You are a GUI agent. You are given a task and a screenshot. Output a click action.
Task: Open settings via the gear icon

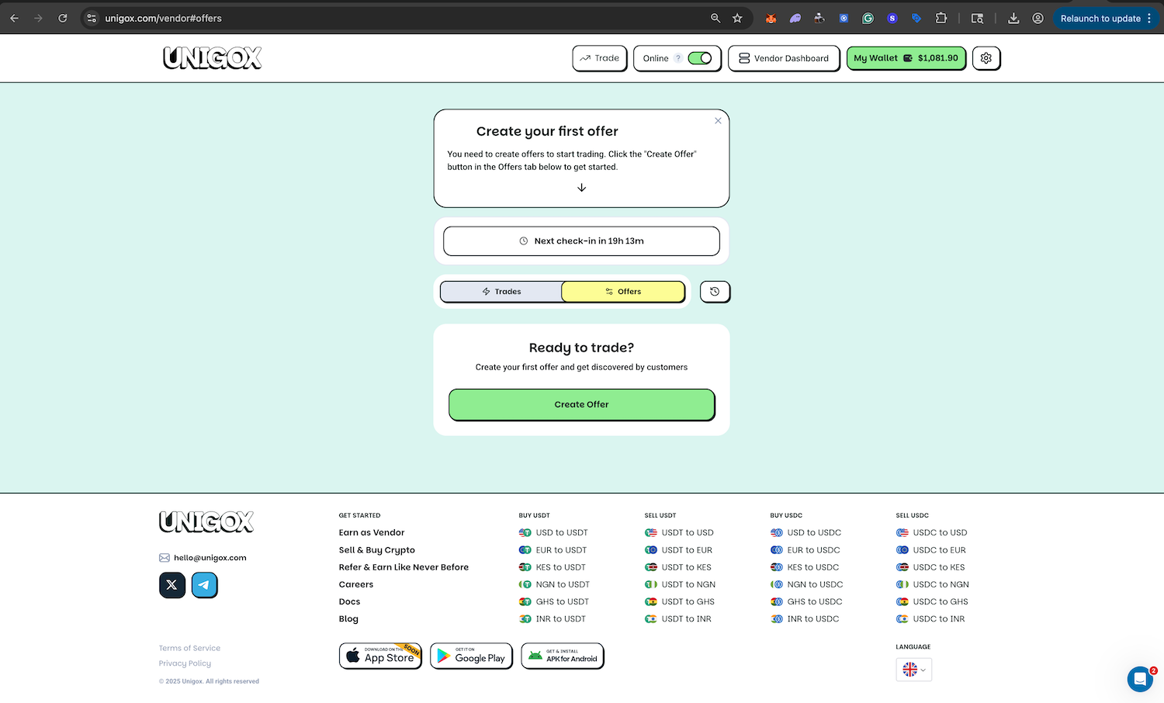point(986,57)
